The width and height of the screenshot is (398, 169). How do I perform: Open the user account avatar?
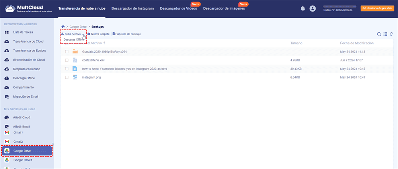312,9
